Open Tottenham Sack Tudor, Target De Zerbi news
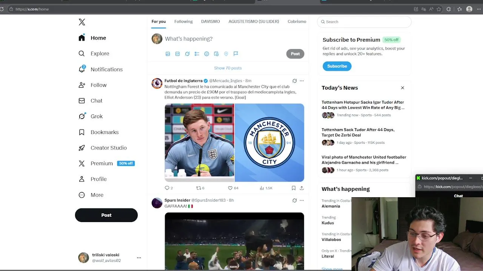The image size is (483, 271). [363, 136]
